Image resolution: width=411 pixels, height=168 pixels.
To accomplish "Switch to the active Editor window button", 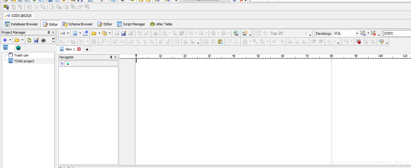I will coord(50,24).
